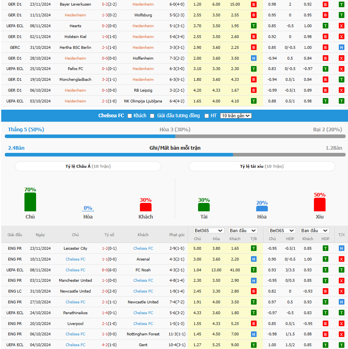Click the blue H badge in the Arsenal row
The image size is (348, 349).
pos(253,259)
